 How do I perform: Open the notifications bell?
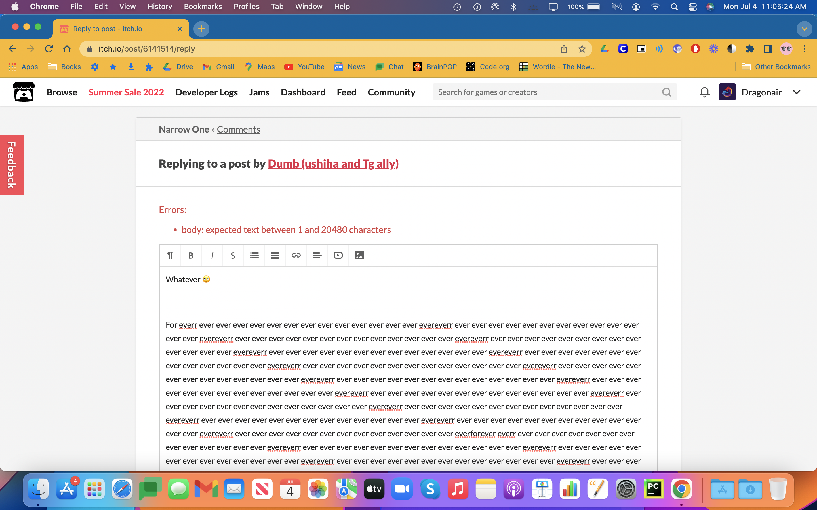pos(704,92)
